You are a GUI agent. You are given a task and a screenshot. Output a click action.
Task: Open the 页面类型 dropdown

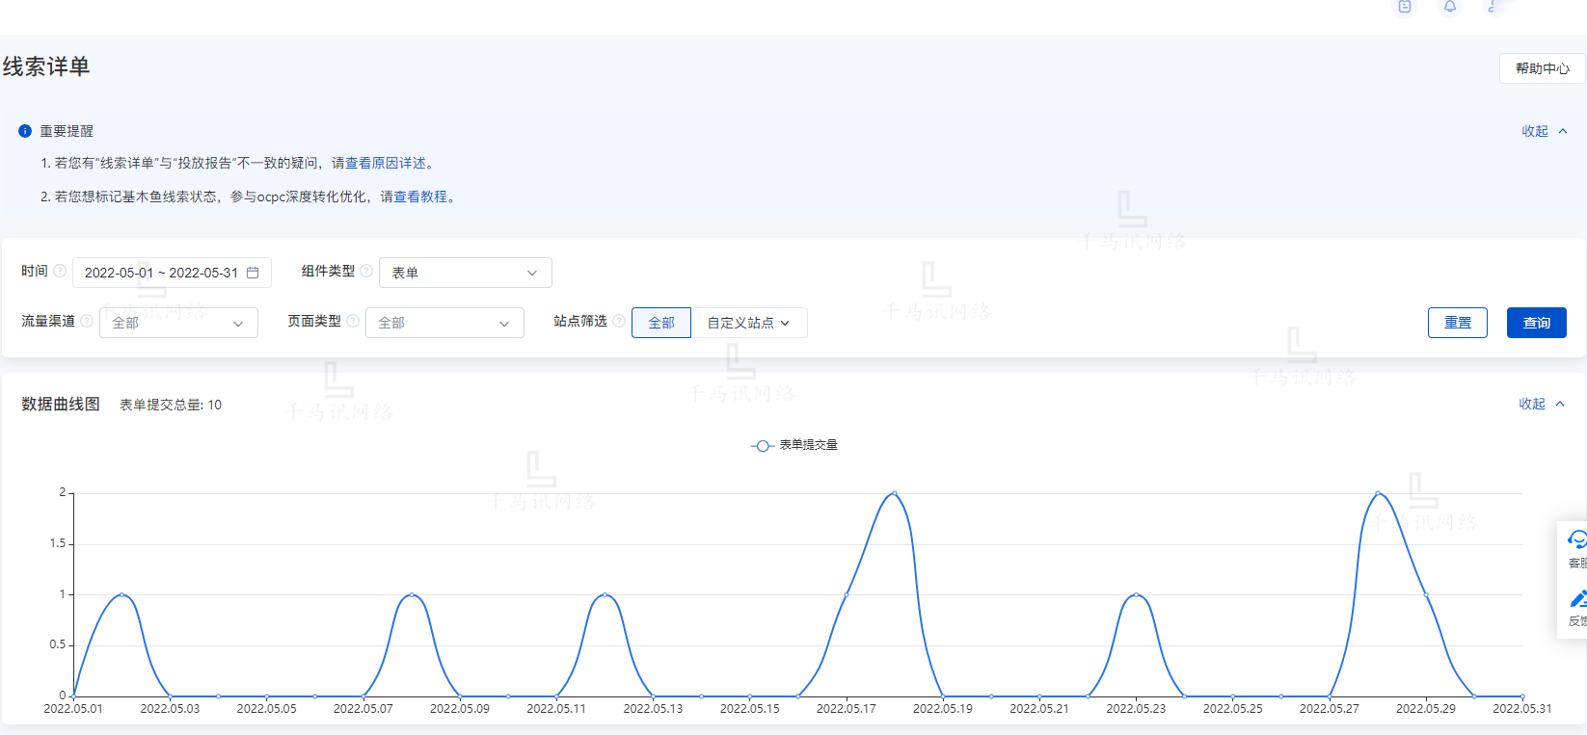tap(444, 323)
